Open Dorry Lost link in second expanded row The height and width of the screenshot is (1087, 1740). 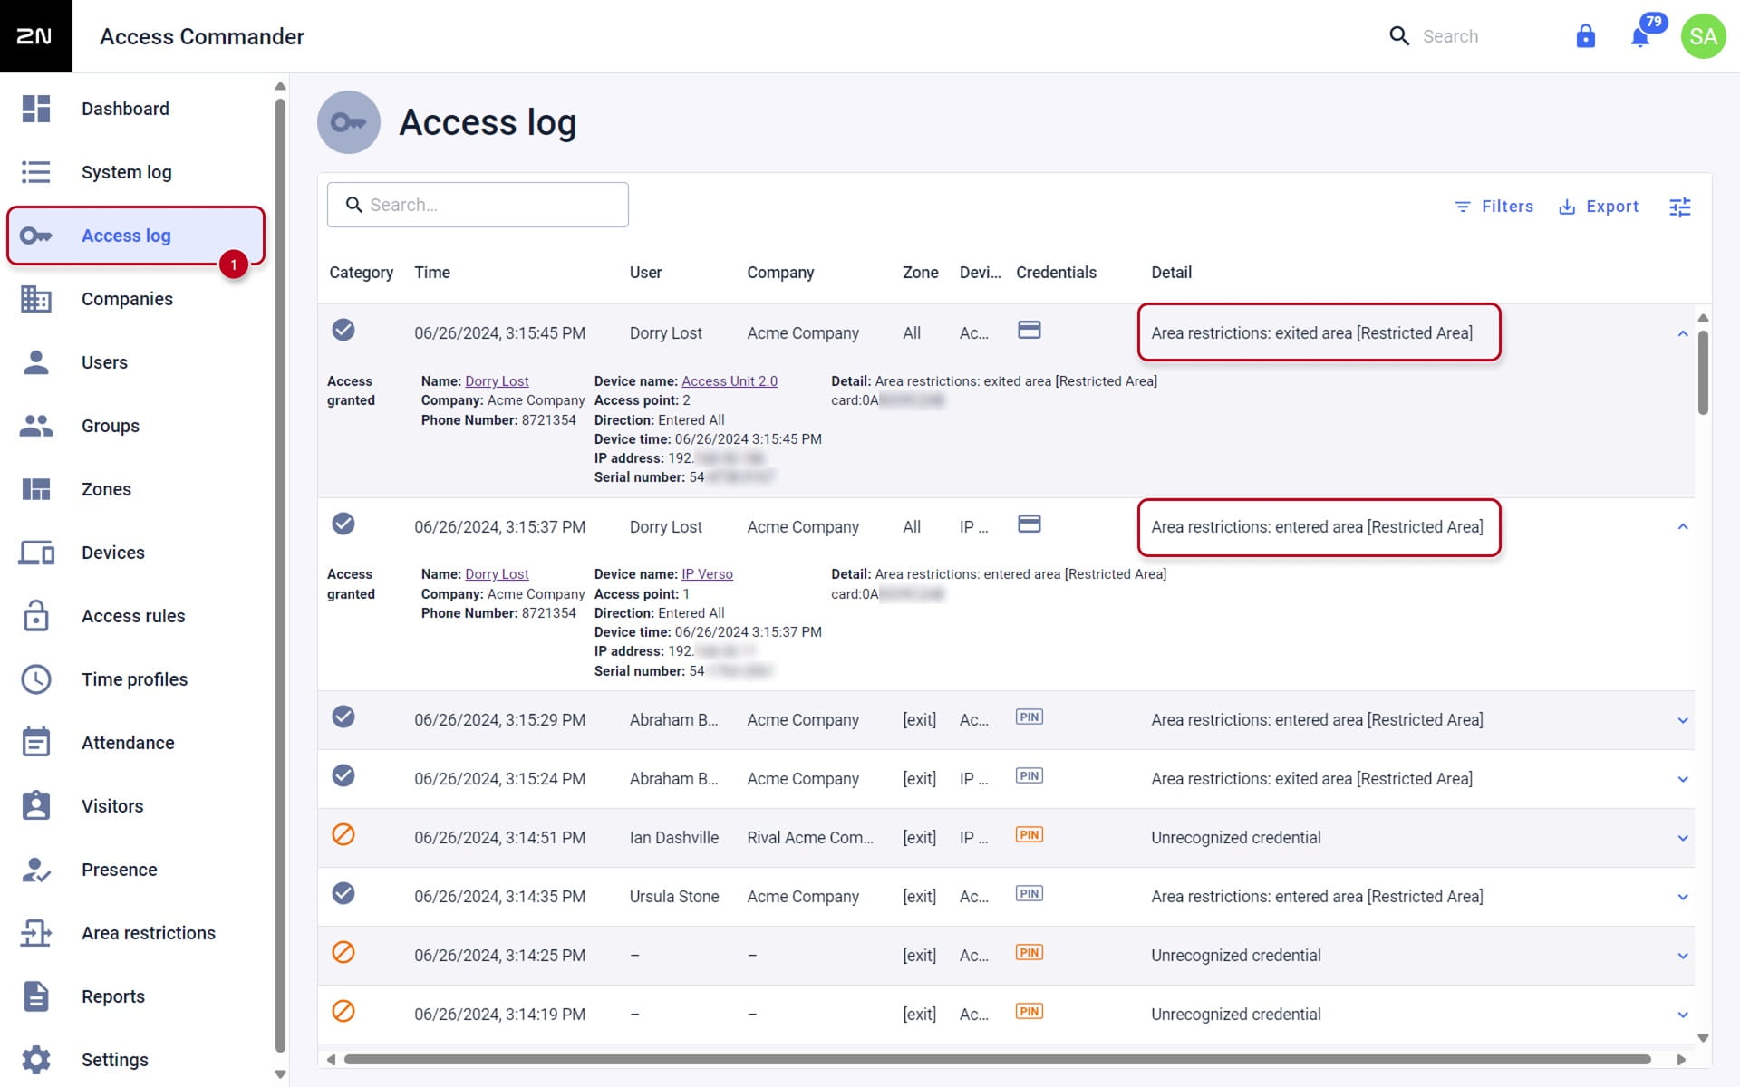point(497,574)
